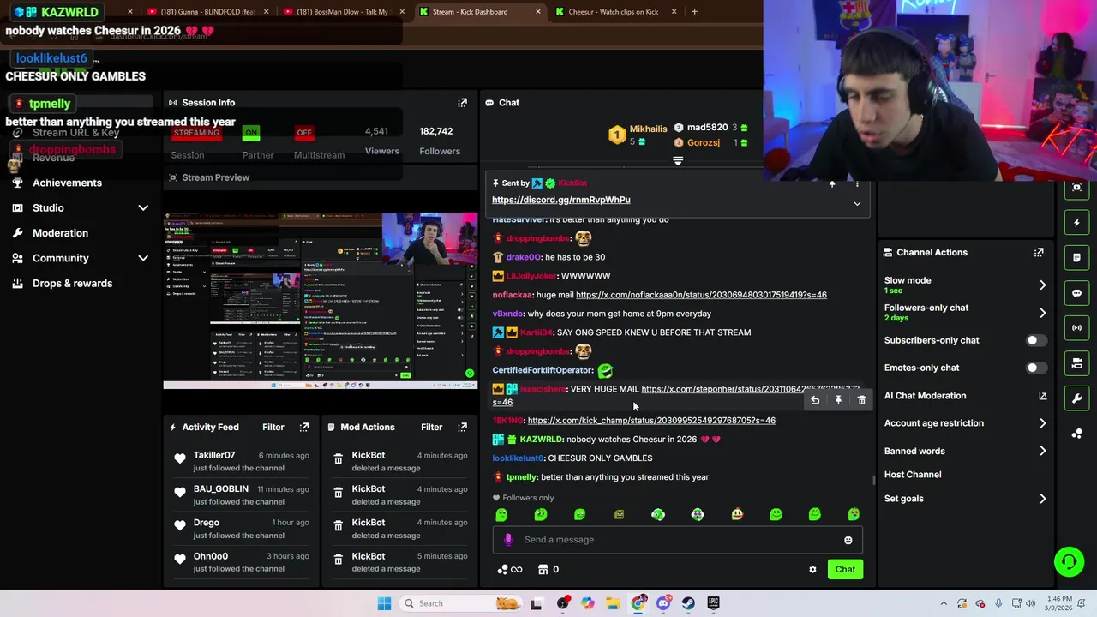Open File Explorer from the taskbar
1097x617 pixels.
tap(613, 603)
